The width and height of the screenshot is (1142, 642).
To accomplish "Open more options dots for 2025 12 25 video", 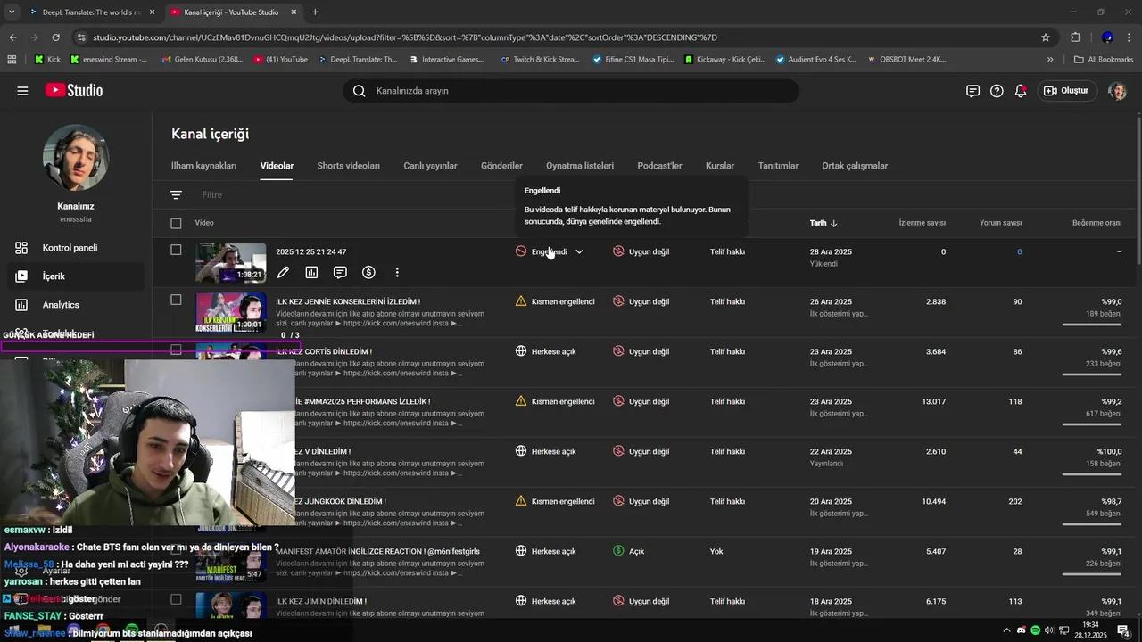I will [x=397, y=273].
